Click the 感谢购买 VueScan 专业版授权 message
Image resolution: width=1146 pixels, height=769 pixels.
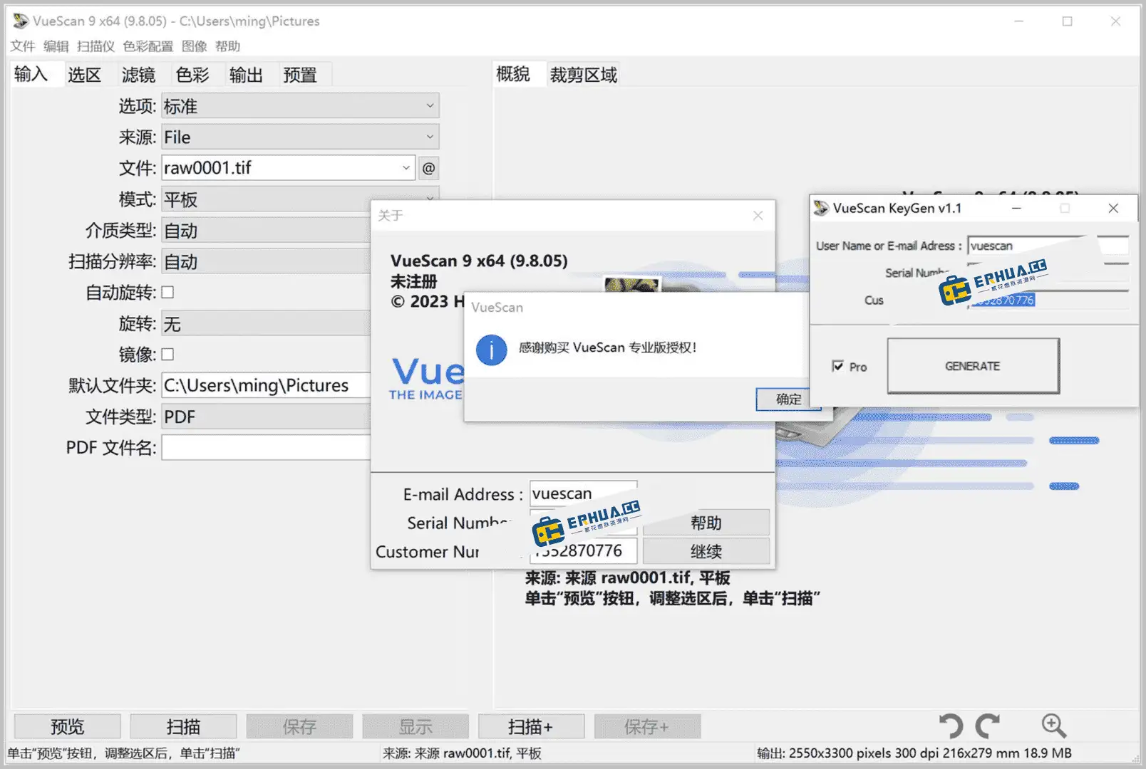[607, 347]
